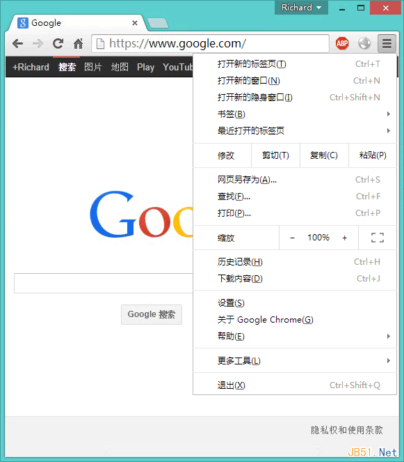Close the hamburger Chrome menu button
Screen dimensions: 404x462
tap(387, 44)
